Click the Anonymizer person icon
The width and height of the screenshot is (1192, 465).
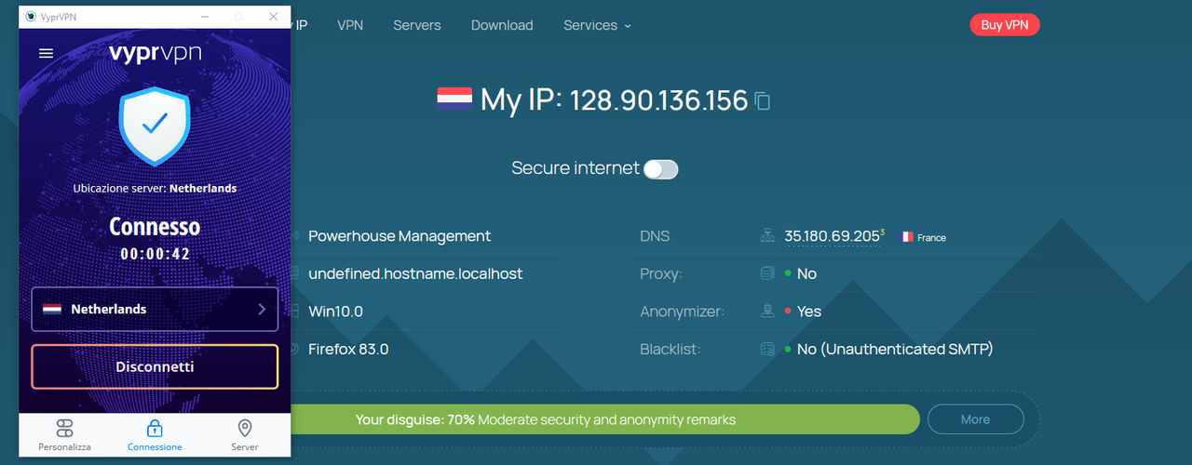click(x=767, y=312)
